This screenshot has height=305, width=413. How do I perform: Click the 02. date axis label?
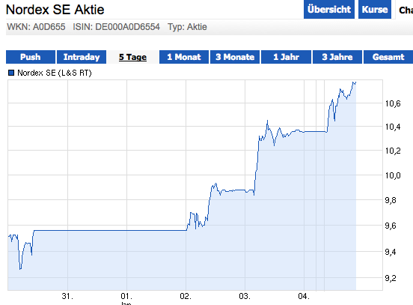pyautogui.click(x=186, y=296)
